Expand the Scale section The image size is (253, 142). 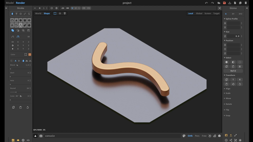click(x=227, y=93)
